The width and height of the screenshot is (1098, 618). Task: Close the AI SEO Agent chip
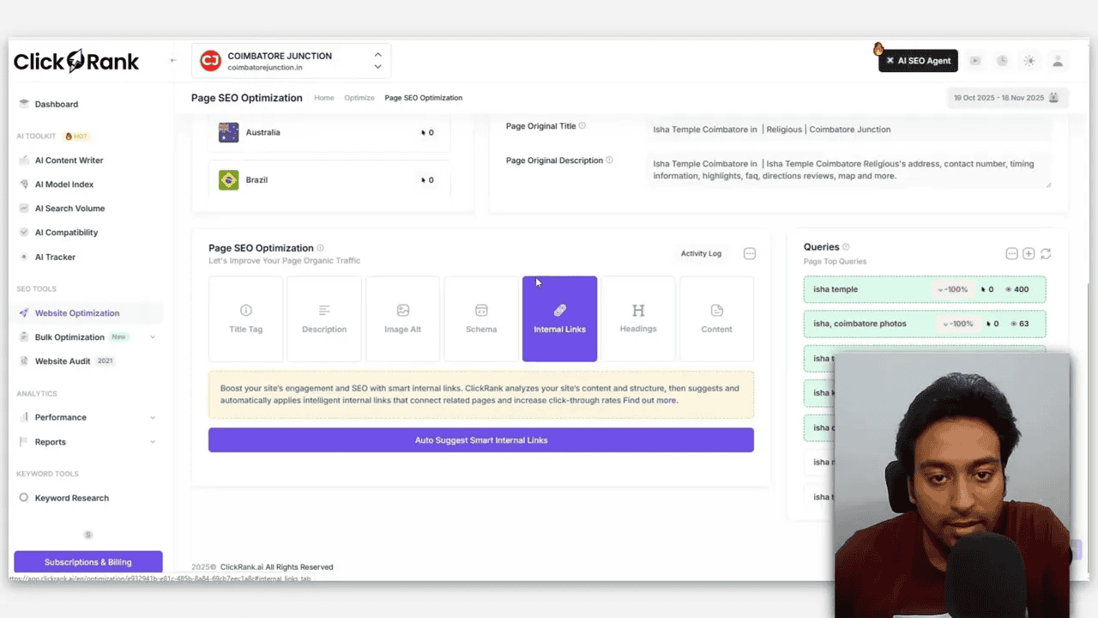[x=890, y=60]
